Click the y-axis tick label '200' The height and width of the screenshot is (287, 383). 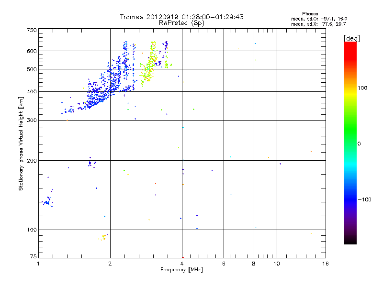click(x=32, y=161)
